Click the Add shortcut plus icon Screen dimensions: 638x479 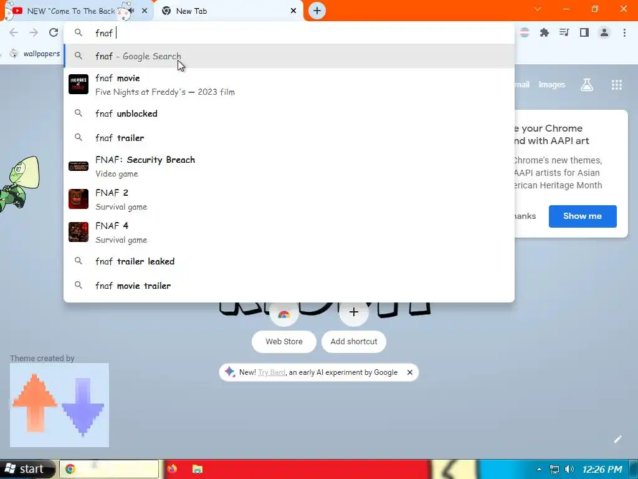(x=354, y=312)
